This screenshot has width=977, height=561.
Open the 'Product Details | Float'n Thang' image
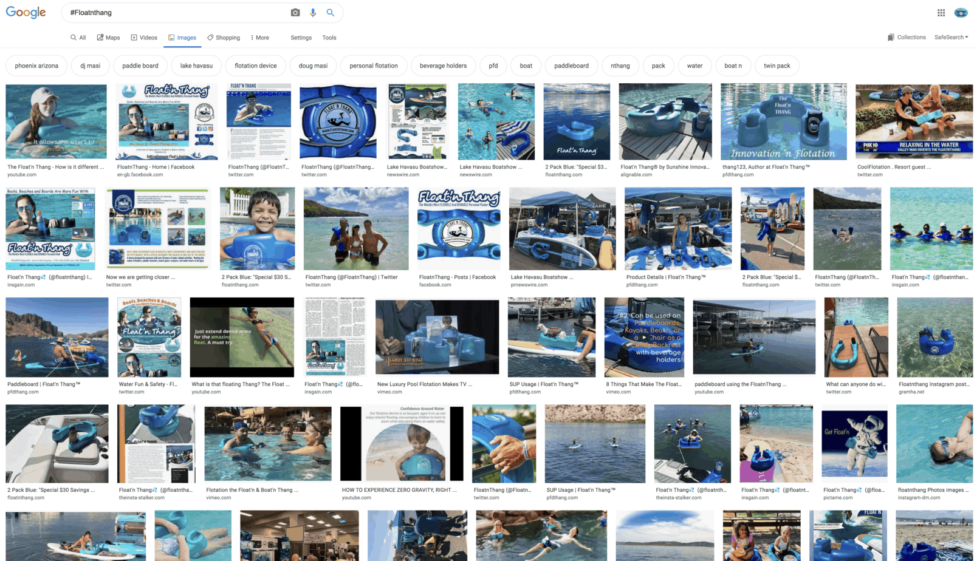click(678, 228)
